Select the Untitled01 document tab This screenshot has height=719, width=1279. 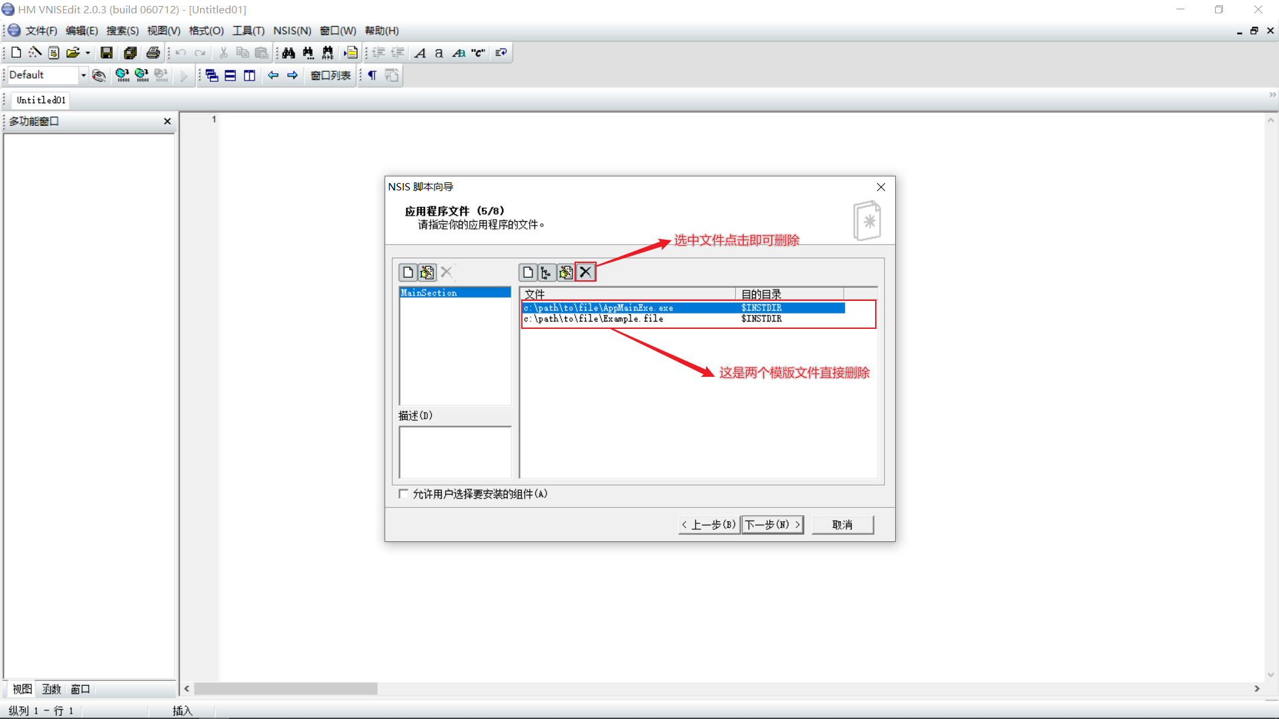tap(41, 100)
